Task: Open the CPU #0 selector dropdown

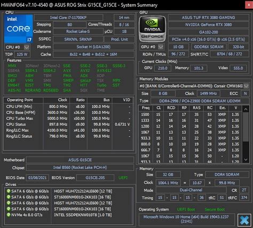Action: tap(27, 47)
